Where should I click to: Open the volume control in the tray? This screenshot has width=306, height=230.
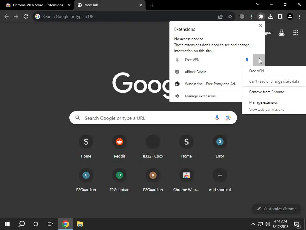[267, 224]
